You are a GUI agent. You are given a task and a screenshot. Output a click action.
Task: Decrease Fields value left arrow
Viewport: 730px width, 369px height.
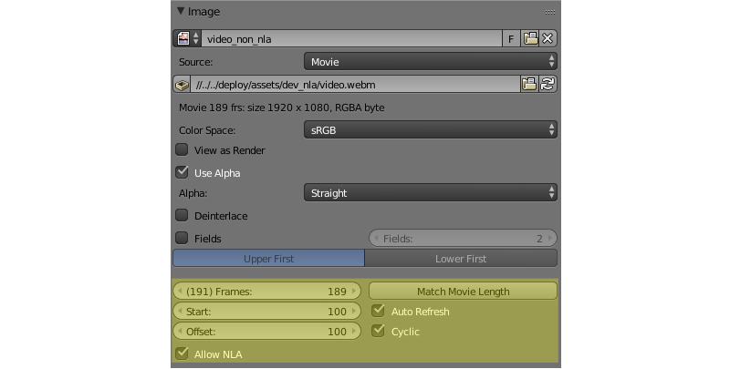pos(376,238)
